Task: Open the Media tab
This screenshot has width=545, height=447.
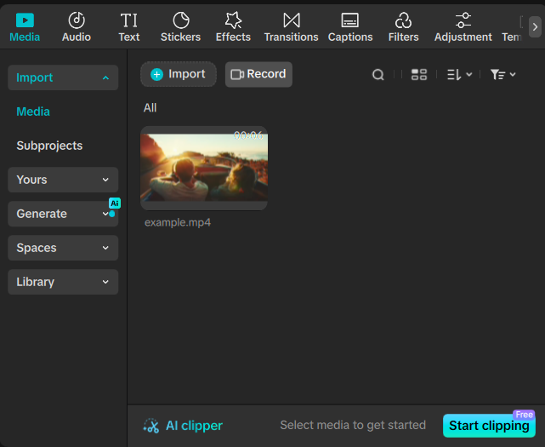Action: coord(25,27)
